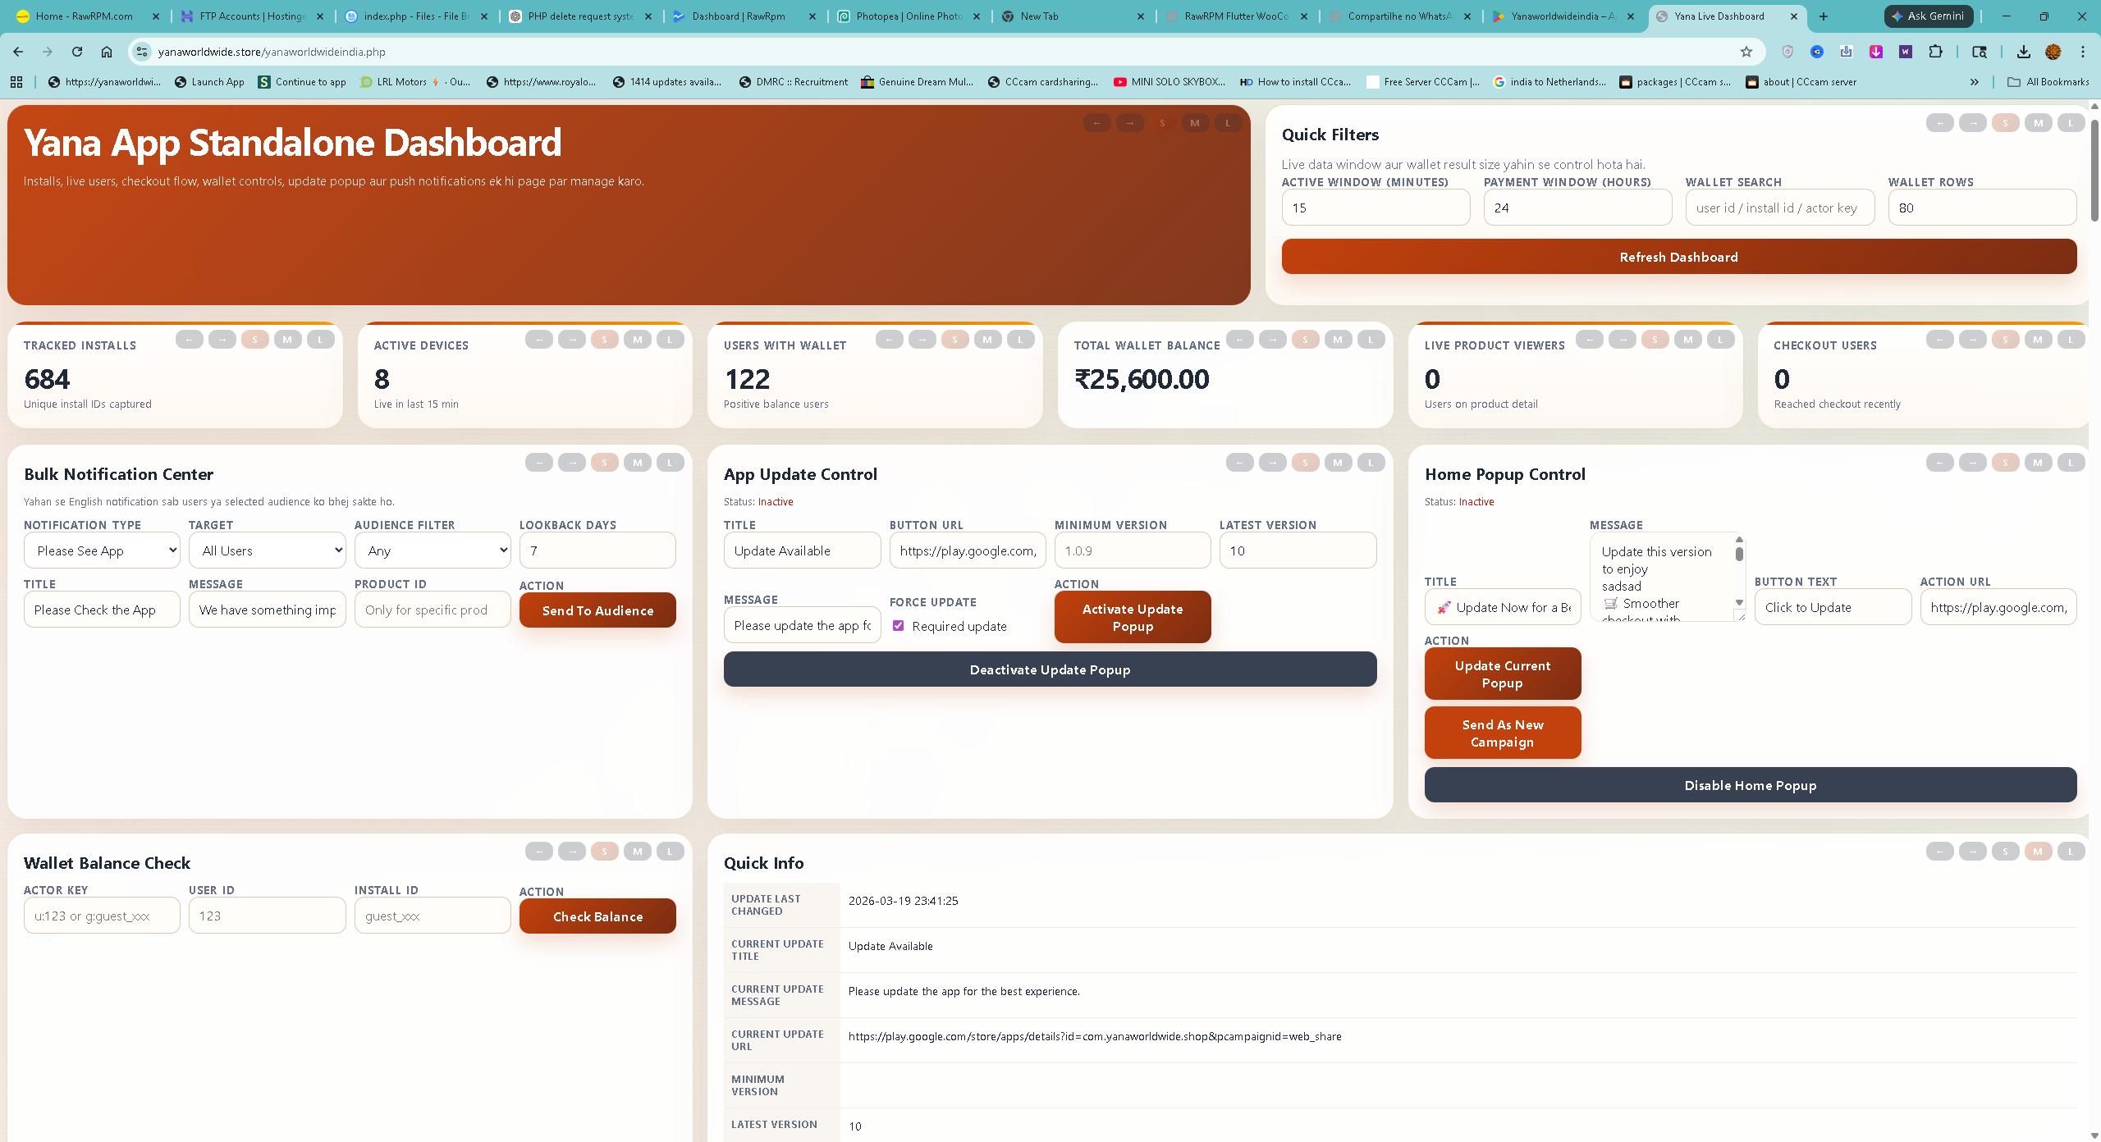Move Quick Filters panel left with arrow
The height and width of the screenshot is (1142, 2101).
[x=1939, y=123]
